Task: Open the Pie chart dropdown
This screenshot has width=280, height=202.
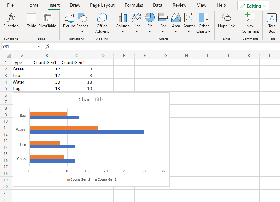Action: [x=150, y=32]
